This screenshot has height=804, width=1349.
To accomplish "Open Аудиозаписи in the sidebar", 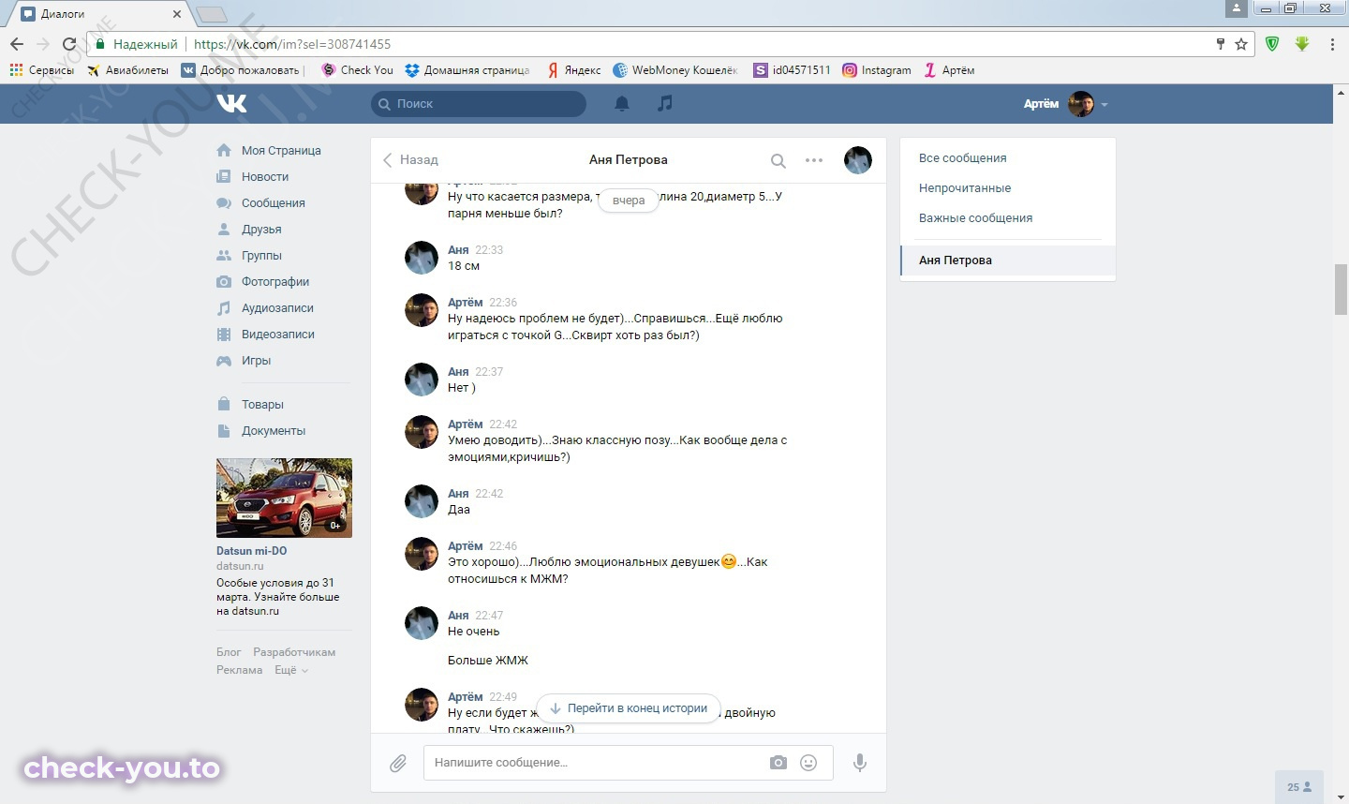I will (x=277, y=307).
